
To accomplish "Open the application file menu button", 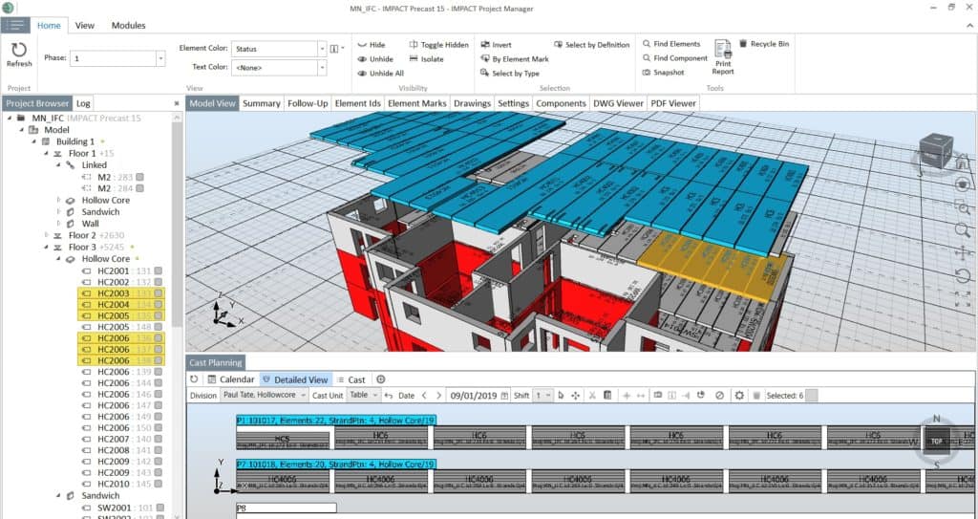I will [15, 25].
